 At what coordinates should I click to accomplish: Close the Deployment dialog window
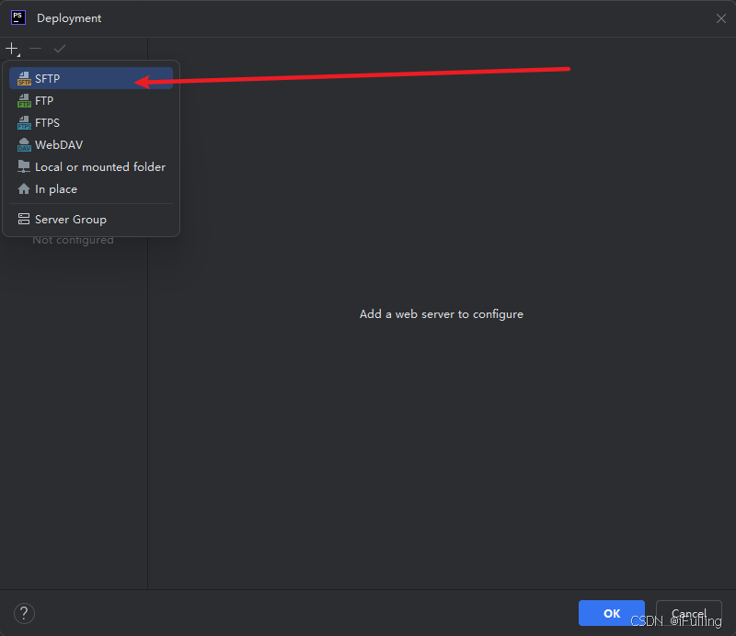pos(721,18)
